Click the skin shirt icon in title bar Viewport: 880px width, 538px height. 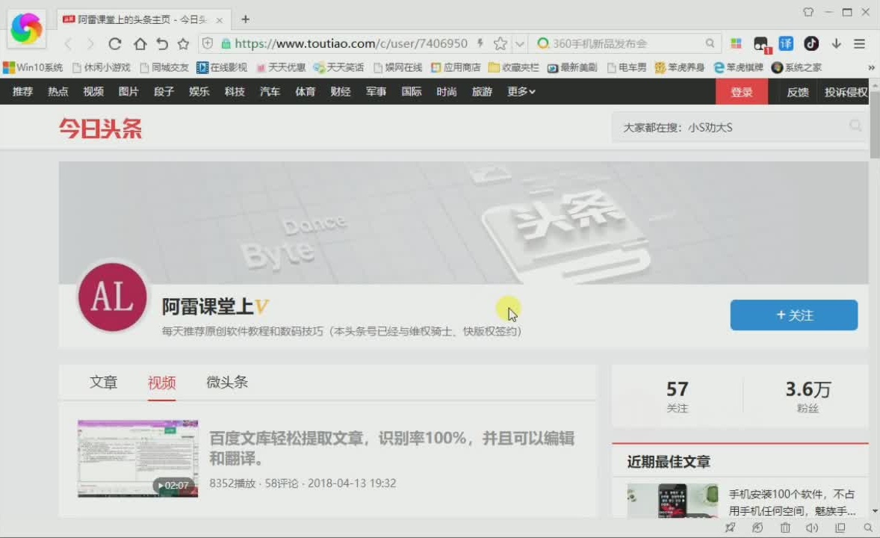[808, 12]
